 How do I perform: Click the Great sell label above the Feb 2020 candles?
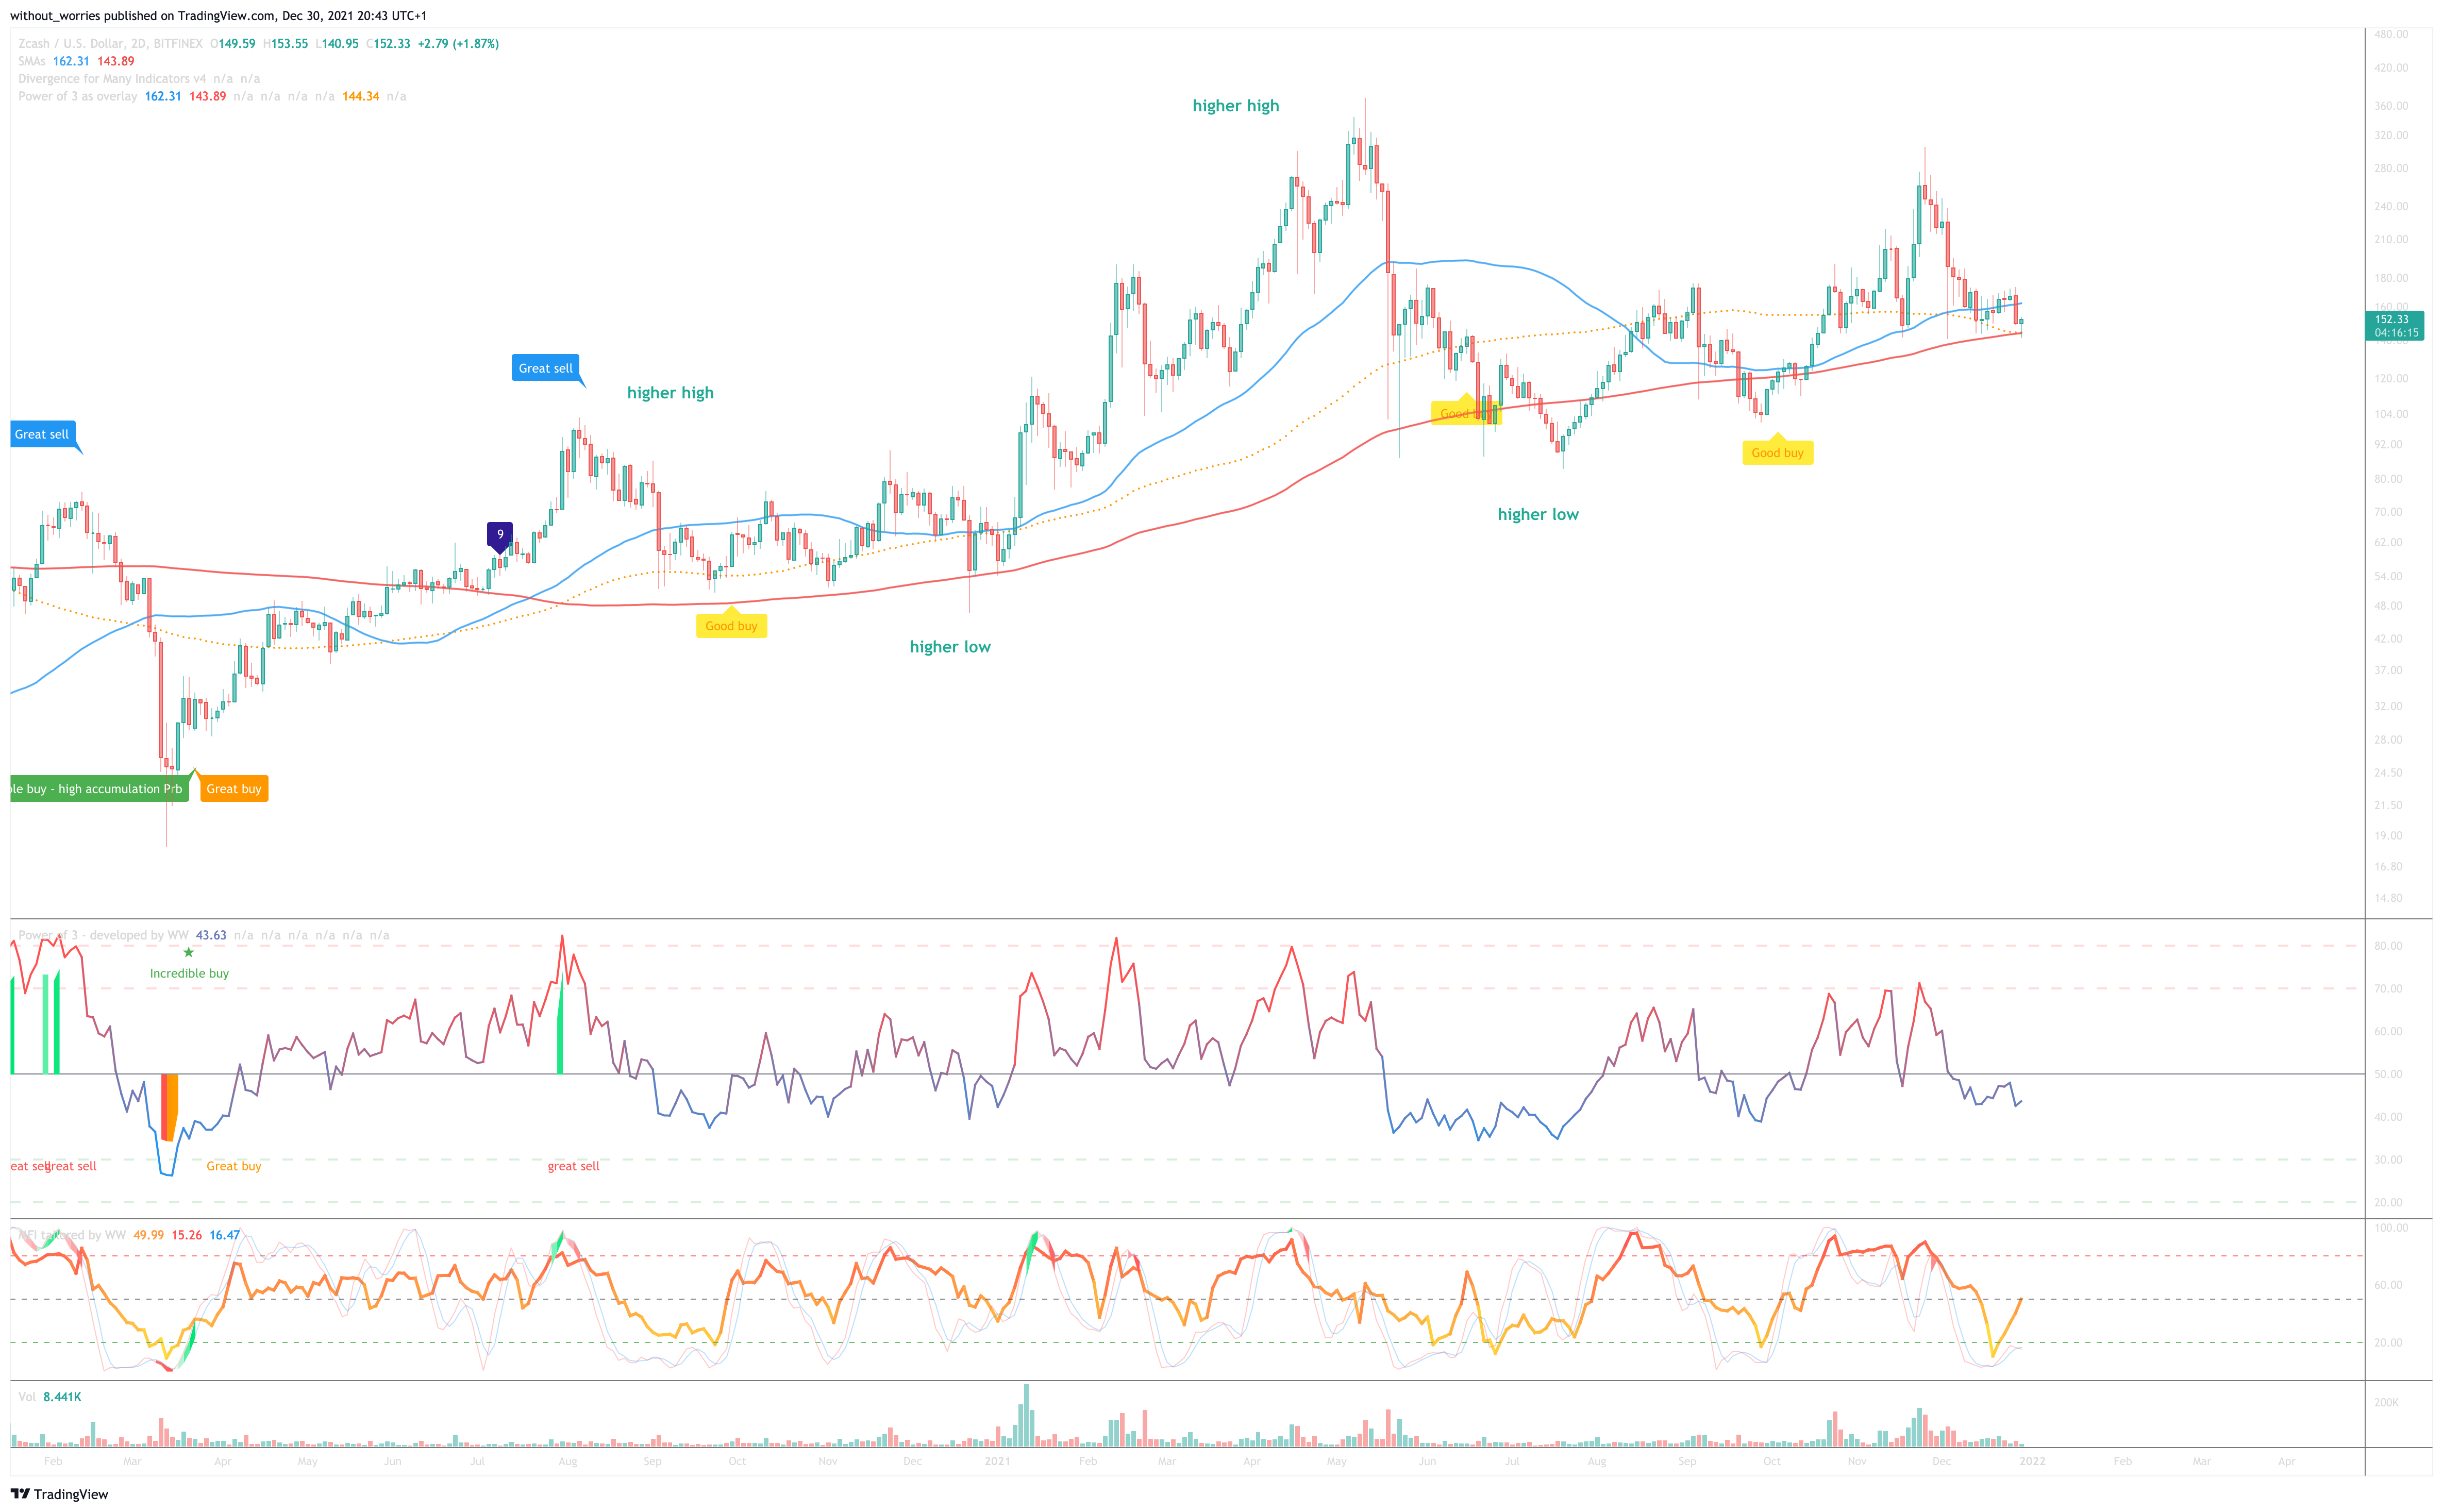[x=43, y=434]
